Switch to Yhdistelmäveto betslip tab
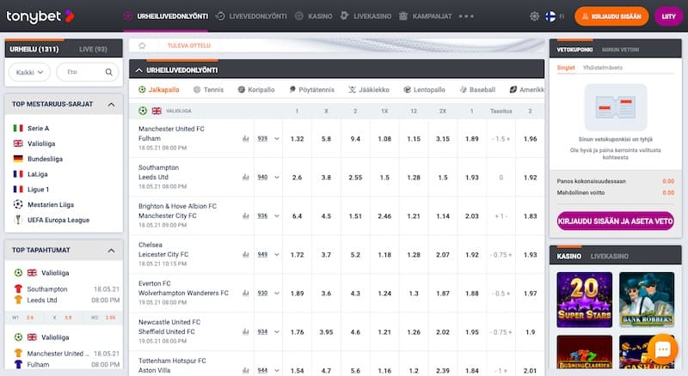Viewport: 688px width, 376px height. pos(603,68)
